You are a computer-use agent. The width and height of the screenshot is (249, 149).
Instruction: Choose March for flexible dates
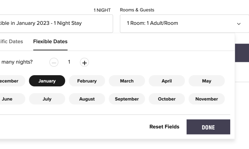coord(127,81)
